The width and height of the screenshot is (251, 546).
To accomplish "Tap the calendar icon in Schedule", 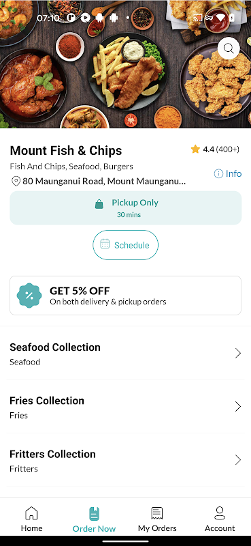I will tap(105, 244).
